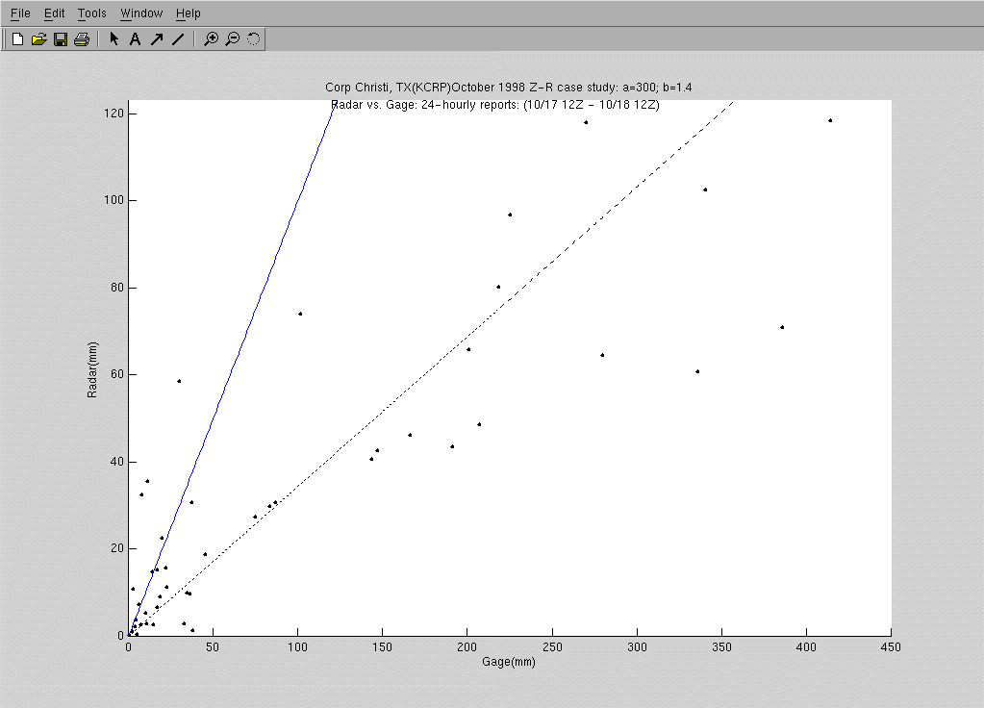Click x-axis tick label '400'

806,647
